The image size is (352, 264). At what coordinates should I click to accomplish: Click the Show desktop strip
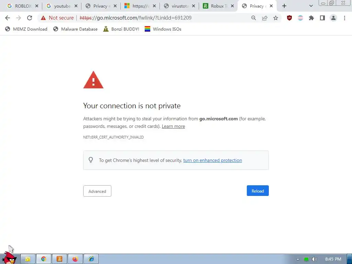(x=350, y=259)
